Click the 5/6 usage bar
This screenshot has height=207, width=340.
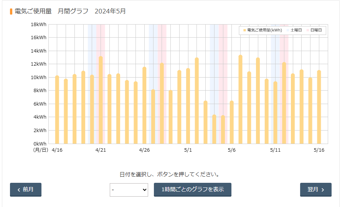pos(232,123)
